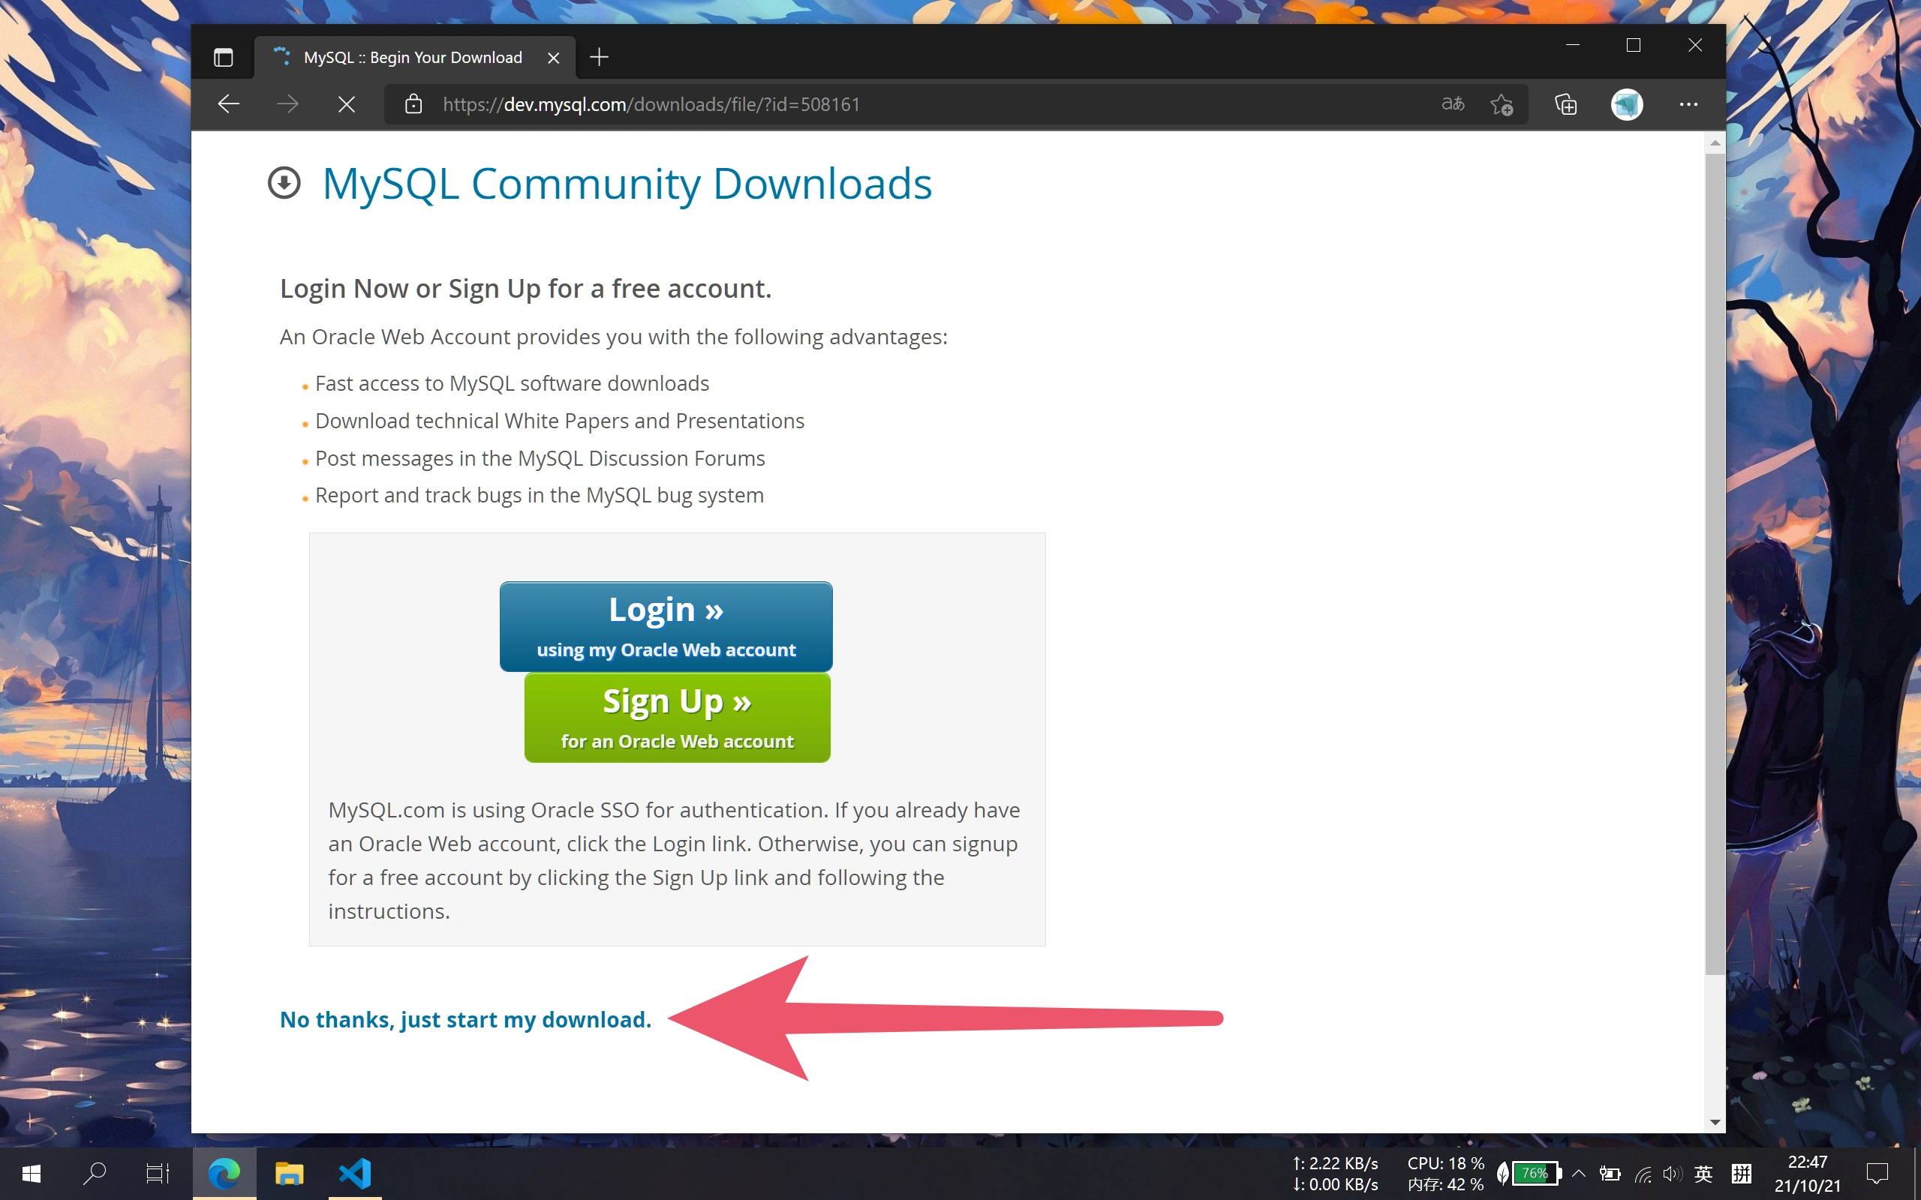View site information lock icon
Viewport: 1921px width, 1200px height.
(413, 104)
